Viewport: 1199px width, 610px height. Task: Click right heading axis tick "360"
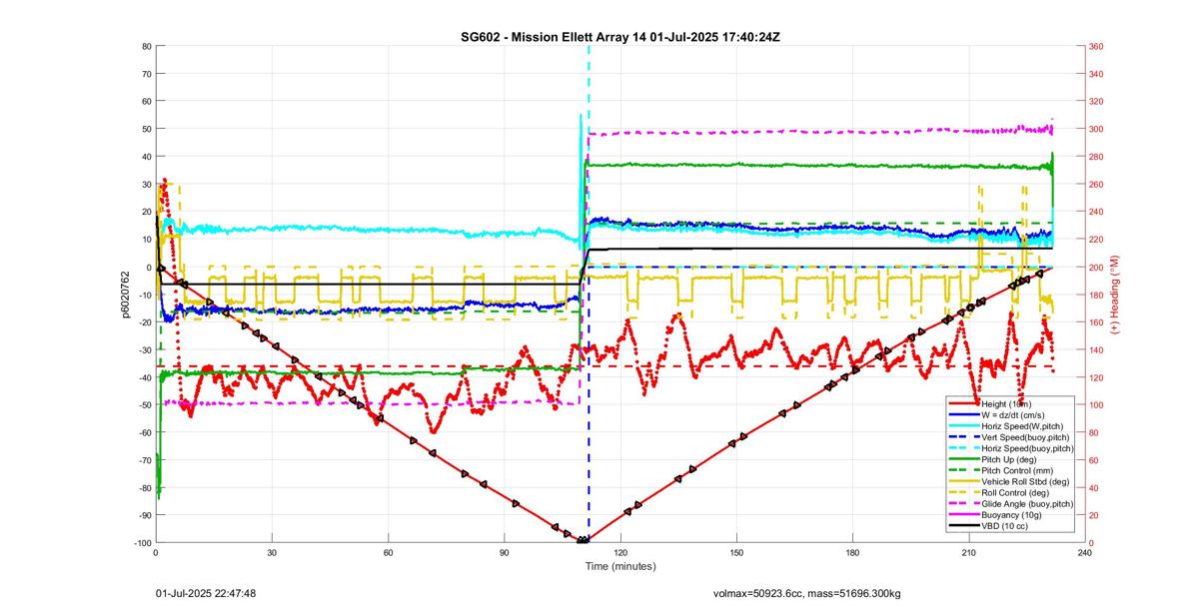1096,47
